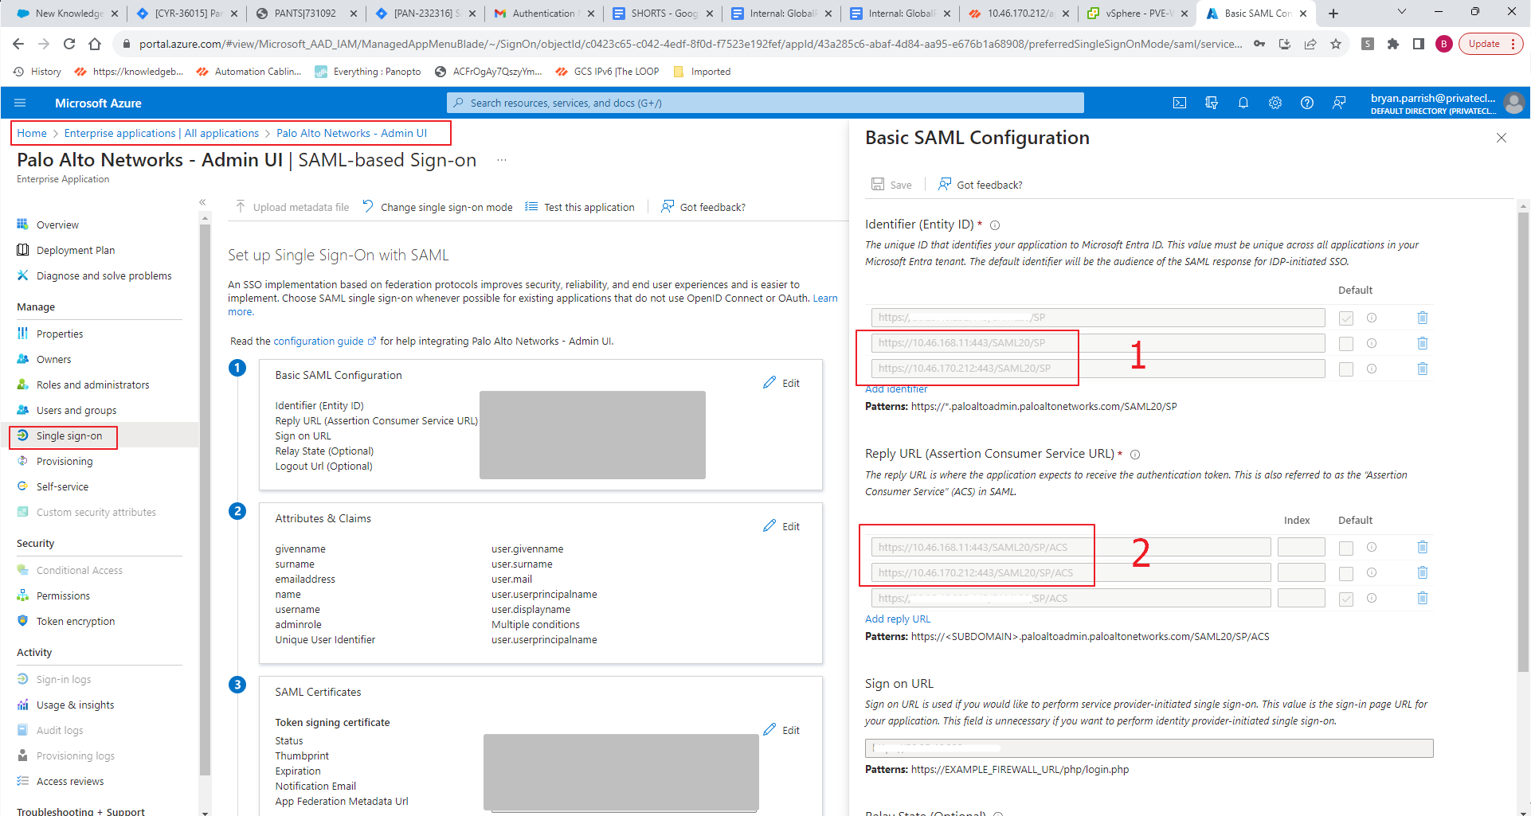Open Token encryption under Security
The image size is (1531, 816).
(x=76, y=622)
